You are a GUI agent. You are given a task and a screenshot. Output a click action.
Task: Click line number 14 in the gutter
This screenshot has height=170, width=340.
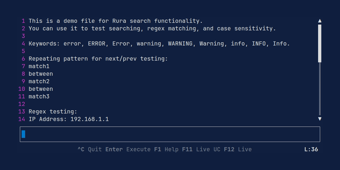22,119
